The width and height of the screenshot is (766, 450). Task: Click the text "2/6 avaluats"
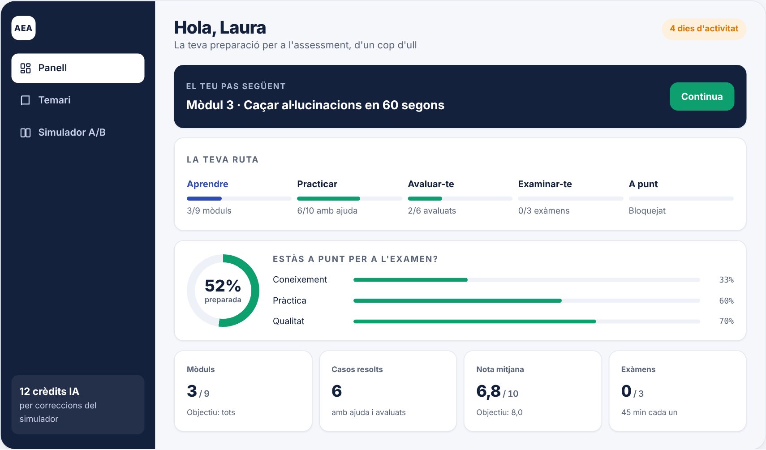coord(432,211)
